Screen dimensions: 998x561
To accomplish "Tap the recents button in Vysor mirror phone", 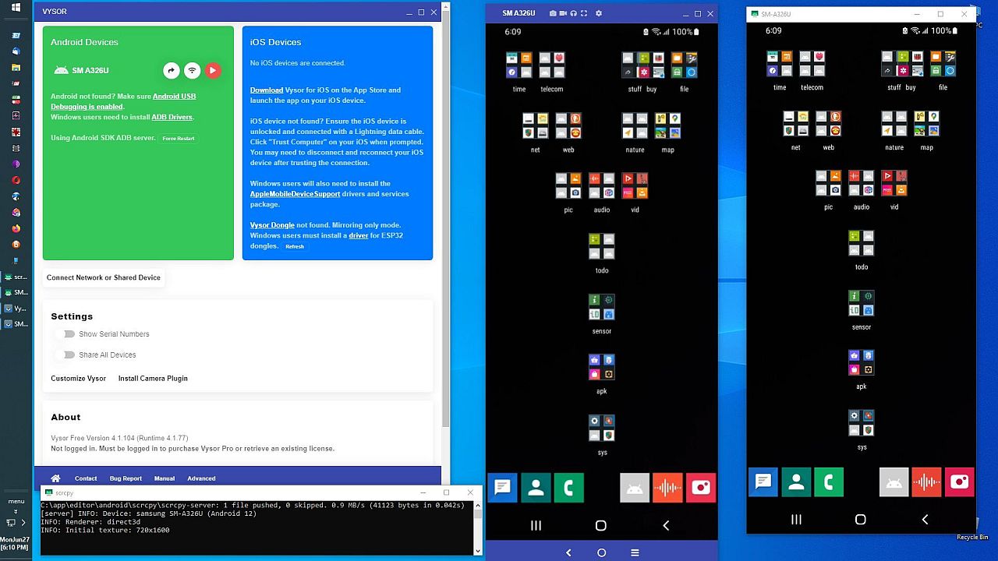I will click(x=536, y=526).
